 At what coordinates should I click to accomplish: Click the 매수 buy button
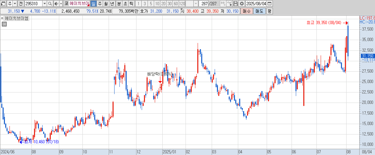click(x=246, y=11)
